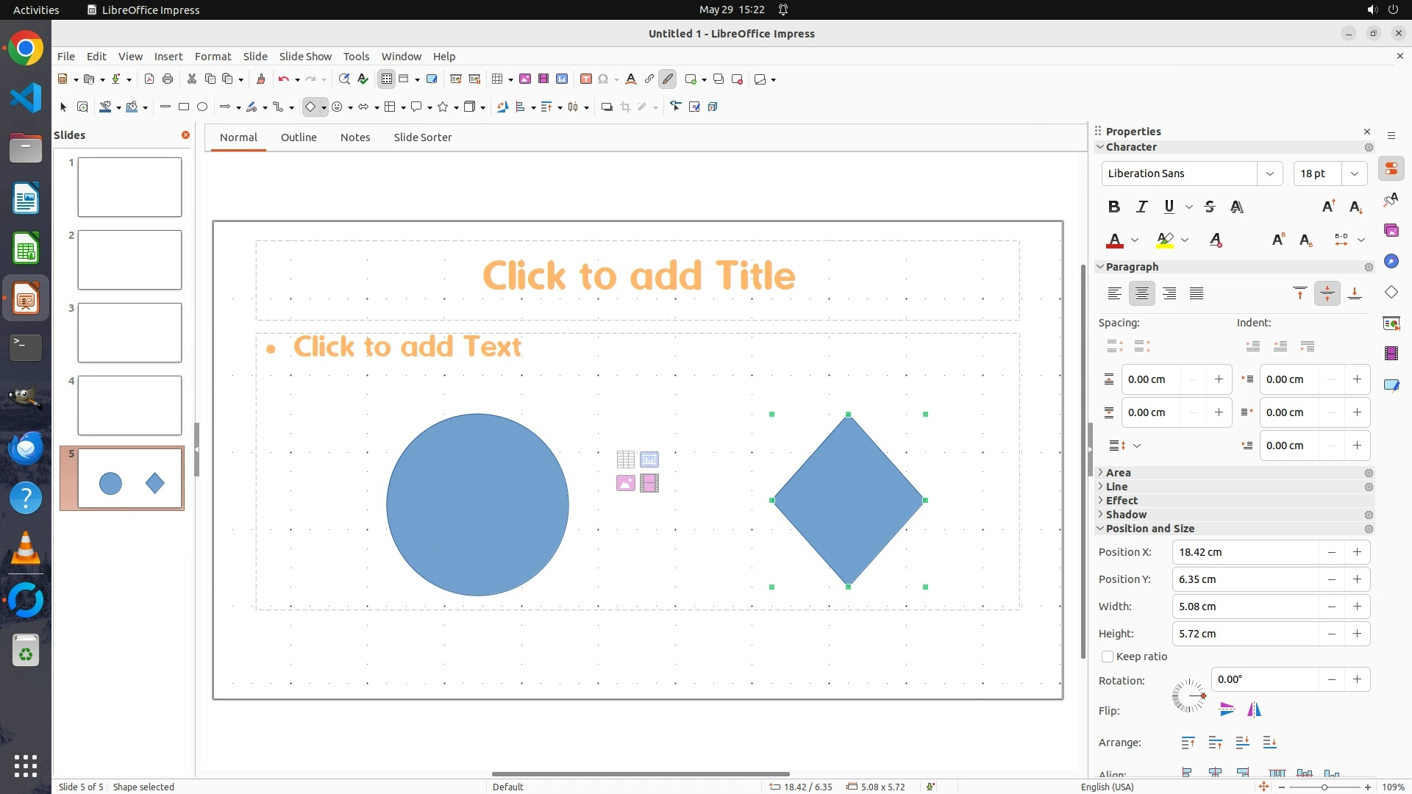Screen dimensions: 1412x794
Task: Open the font name dropdown
Action: coord(1269,174)
